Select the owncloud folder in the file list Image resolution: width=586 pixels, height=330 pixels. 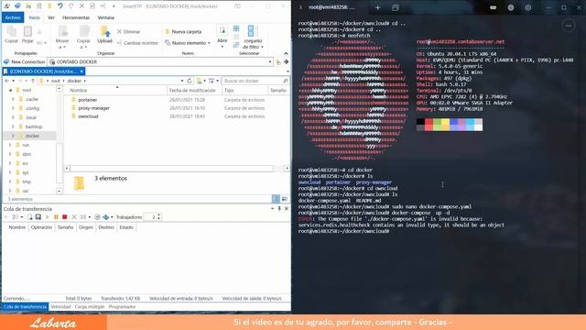88,116
